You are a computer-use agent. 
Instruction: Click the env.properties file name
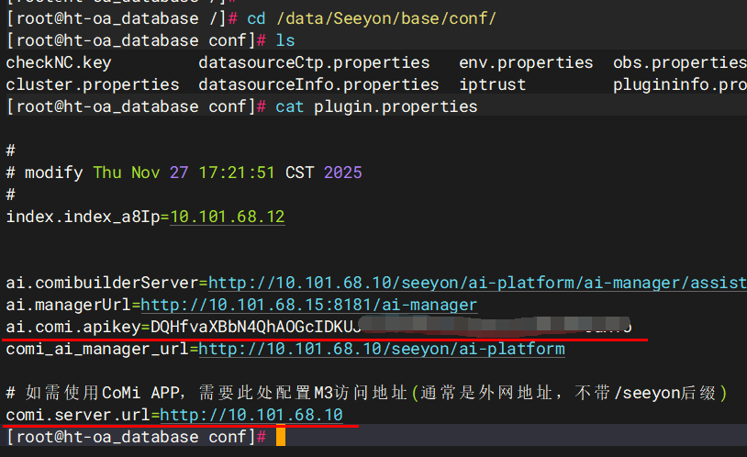[x=526, y=62]
